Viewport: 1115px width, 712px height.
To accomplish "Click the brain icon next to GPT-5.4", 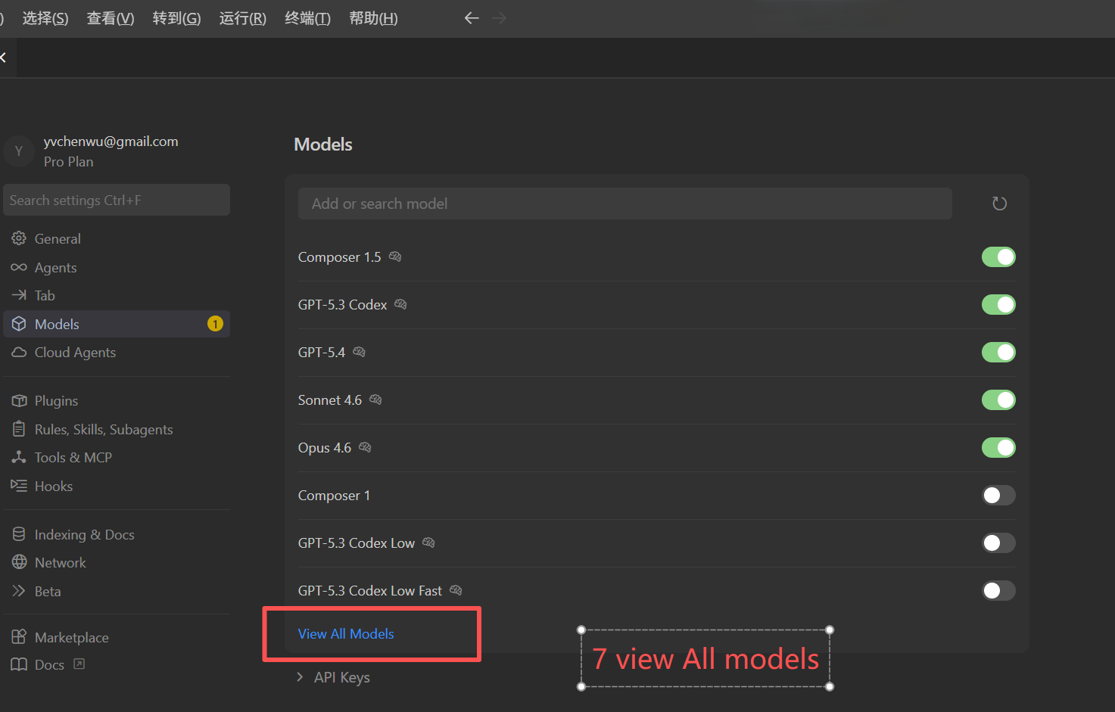I will click(x=359, y=351).
